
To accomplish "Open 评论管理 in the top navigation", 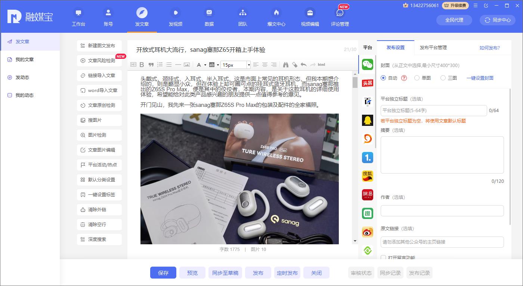I will [340, 17].
